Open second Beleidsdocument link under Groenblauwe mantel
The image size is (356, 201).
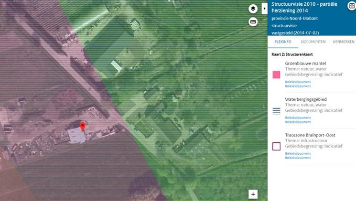click(298, 86)
